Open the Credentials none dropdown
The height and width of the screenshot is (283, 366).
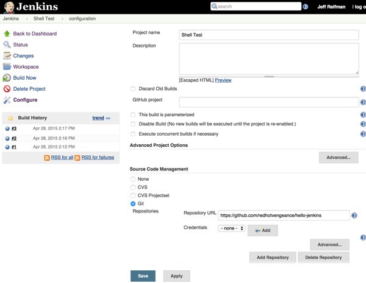(x=232, y=228)
